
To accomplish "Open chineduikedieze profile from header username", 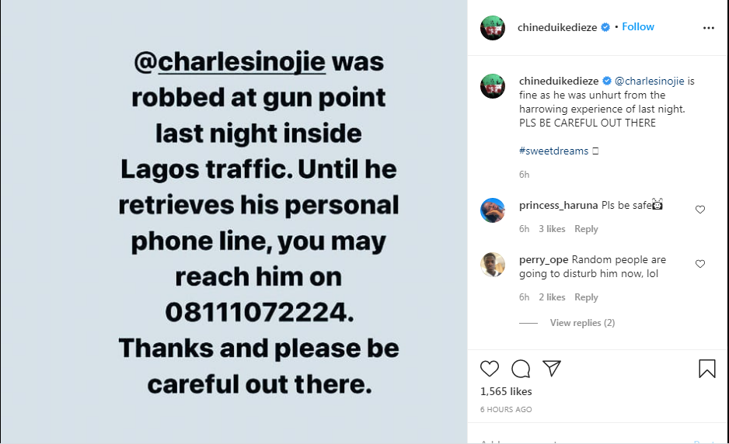I will [557, 28].
